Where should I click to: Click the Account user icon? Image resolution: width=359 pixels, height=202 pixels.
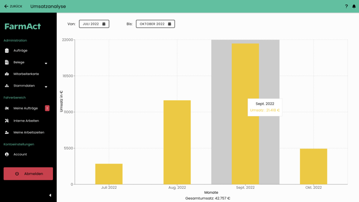(7, 155)
